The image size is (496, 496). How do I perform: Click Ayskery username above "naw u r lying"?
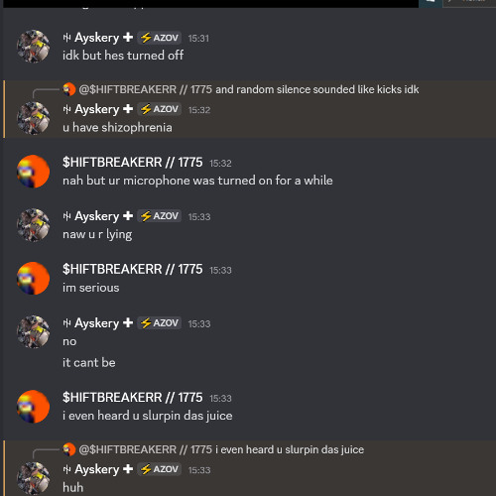[x=98, y=216]
